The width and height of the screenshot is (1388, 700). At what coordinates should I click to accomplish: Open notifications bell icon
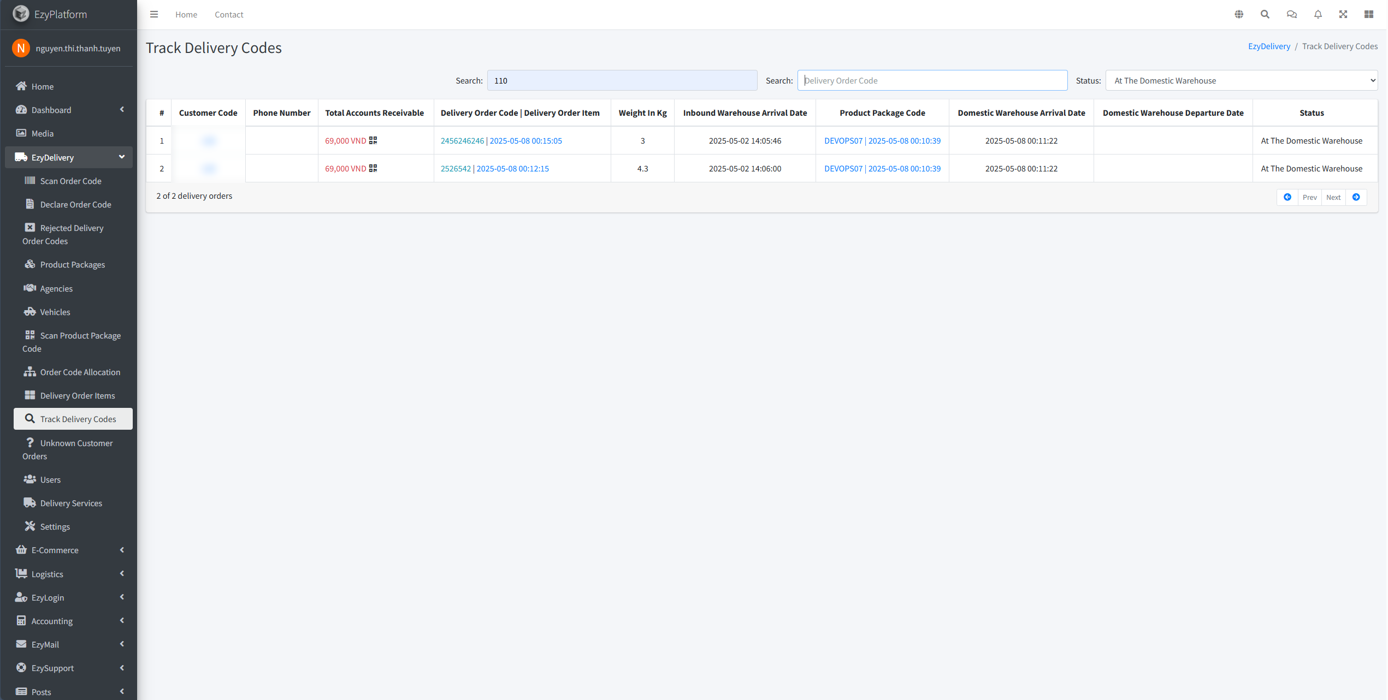point(1318,15)
